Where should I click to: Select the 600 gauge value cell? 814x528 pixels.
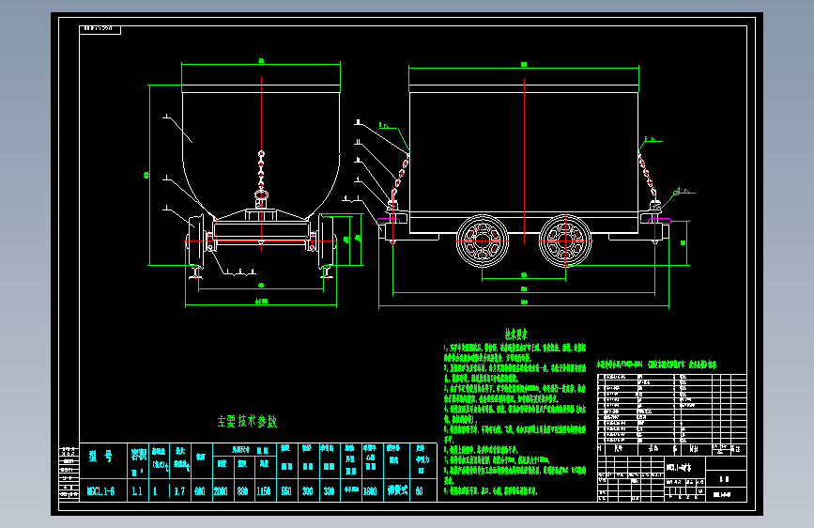[200, 490]
